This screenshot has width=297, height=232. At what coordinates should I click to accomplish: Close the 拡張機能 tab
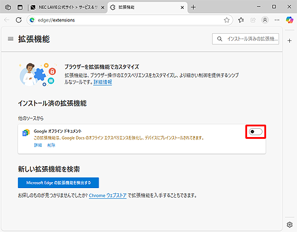coord(182,8)
